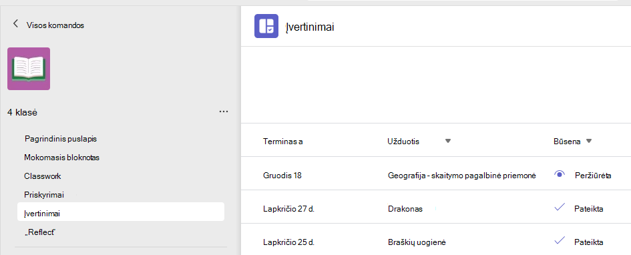Open the Drakonas assignment
Screen dimensions: 631x255
tap(405, 209)
